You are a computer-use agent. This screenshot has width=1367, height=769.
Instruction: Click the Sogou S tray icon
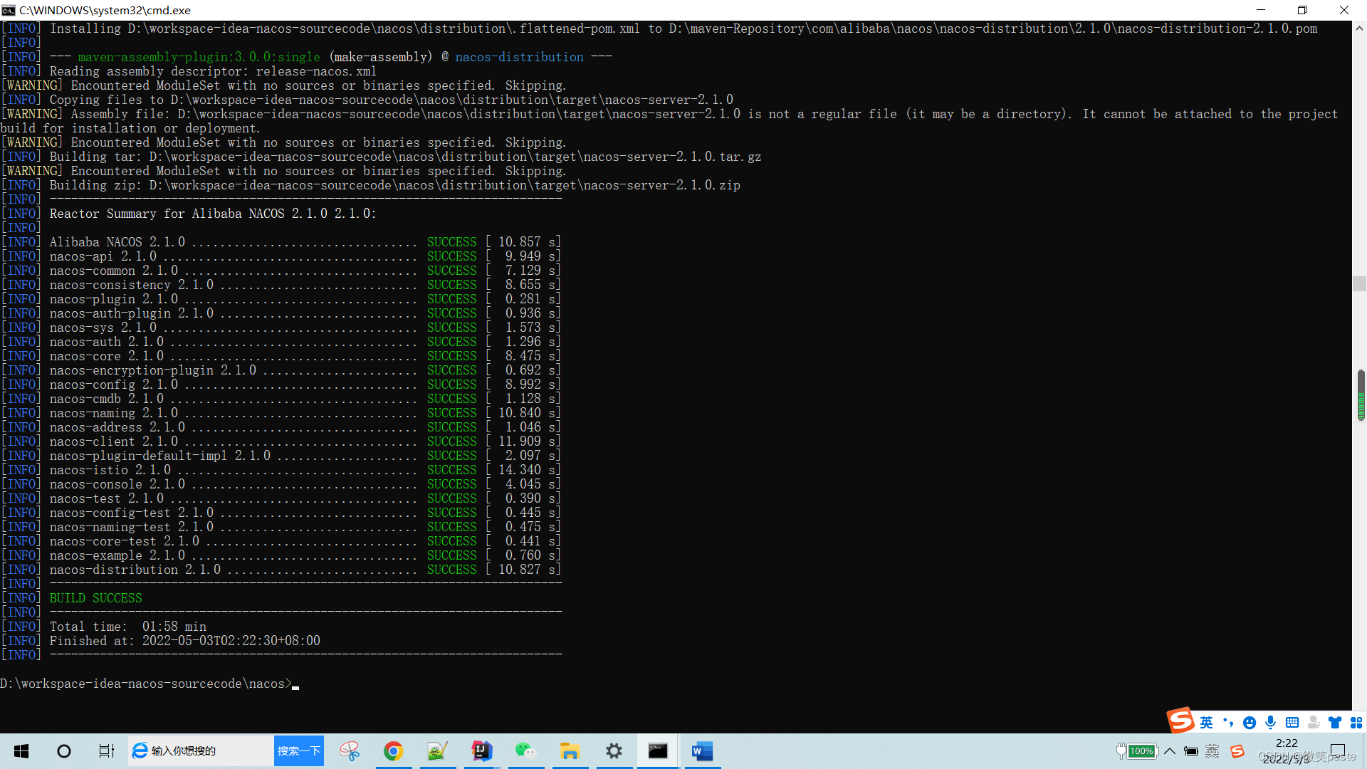(x=1237, y=751)
